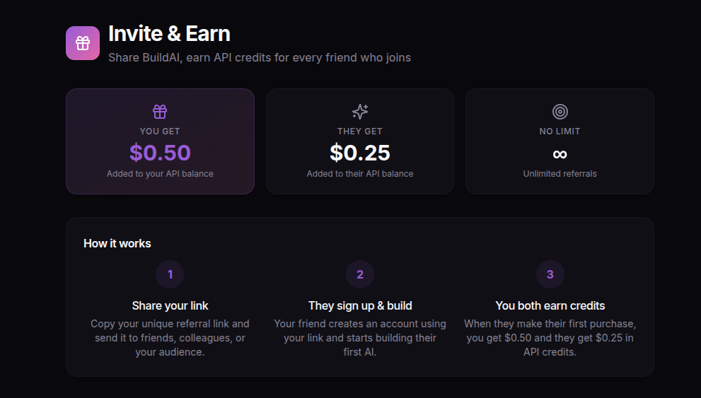The image size is (701, 398).
Task: Click the $0.25 reward amount
Action: (x=360, y=153)
